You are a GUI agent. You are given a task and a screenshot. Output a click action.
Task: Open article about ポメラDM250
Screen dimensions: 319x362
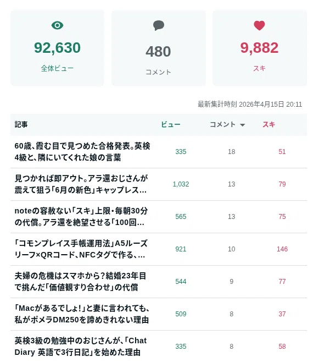(x=82, y=314)
